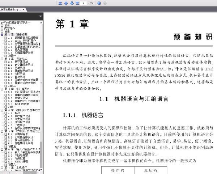Click bookmark icon for 4.3 分支程序设计
The width and height of the screenshot is (217, 174).
(x=5, y=119)
